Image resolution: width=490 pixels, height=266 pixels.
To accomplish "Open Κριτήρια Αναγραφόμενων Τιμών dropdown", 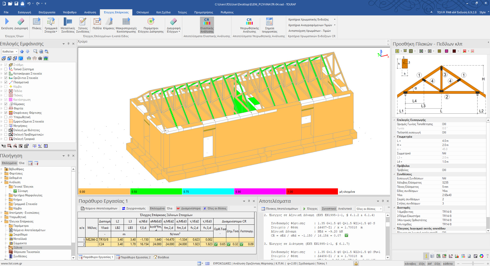I will pyautogui.click(x=312, y=25).
